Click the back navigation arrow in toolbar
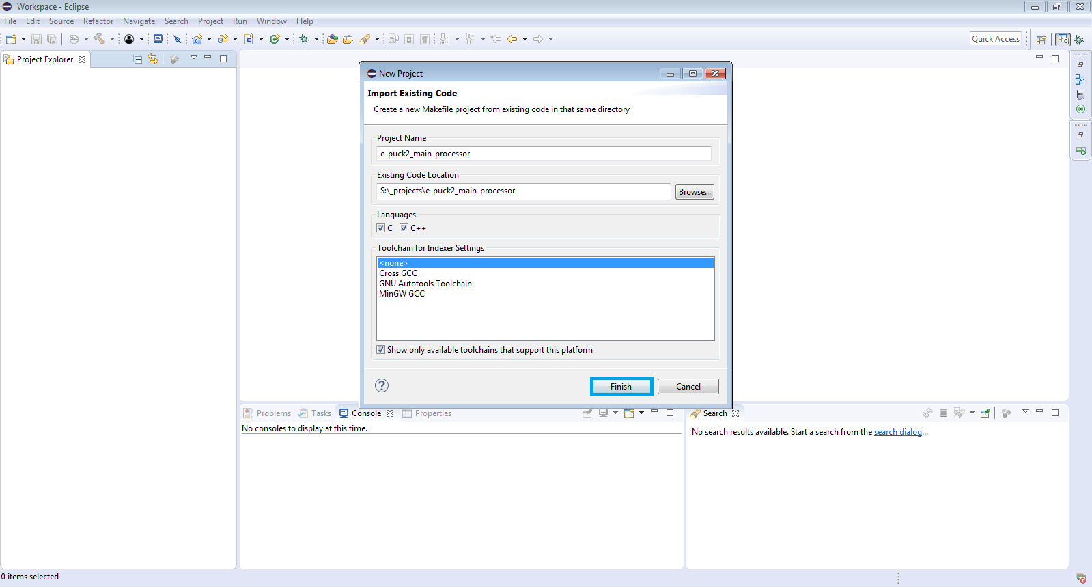 (x=512, y=39)
